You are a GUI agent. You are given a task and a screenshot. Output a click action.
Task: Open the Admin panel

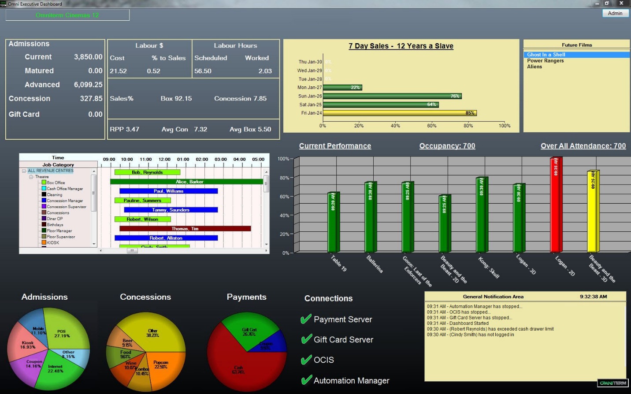pyautogui.click(x=615, y=13)
